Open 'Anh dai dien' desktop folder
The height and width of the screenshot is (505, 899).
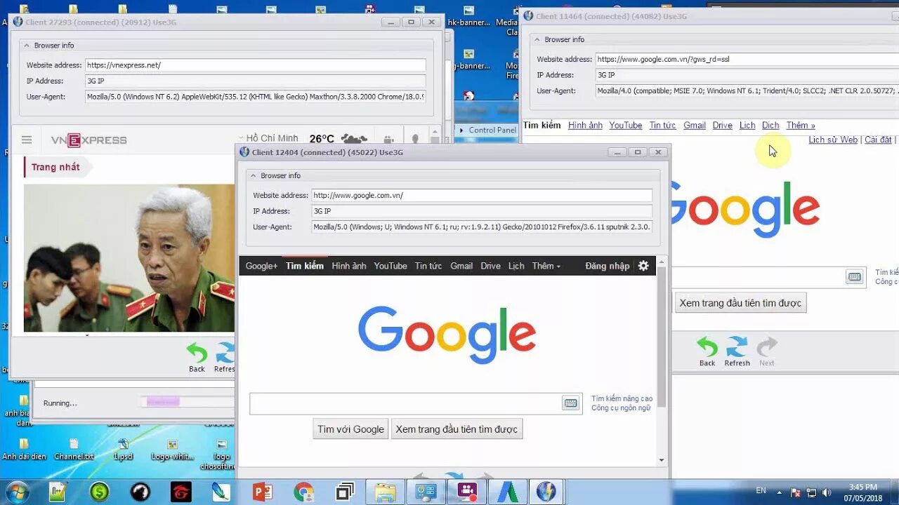coord(24,449)
